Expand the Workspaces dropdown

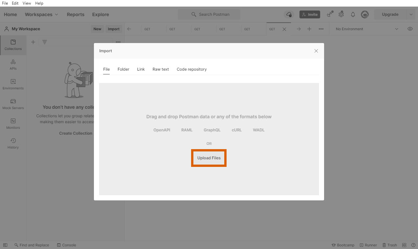click(x=41, y=14)
